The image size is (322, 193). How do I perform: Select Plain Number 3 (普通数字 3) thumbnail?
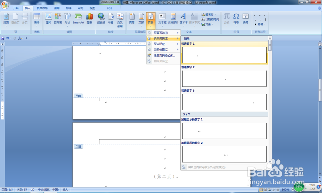coord(224,102)
